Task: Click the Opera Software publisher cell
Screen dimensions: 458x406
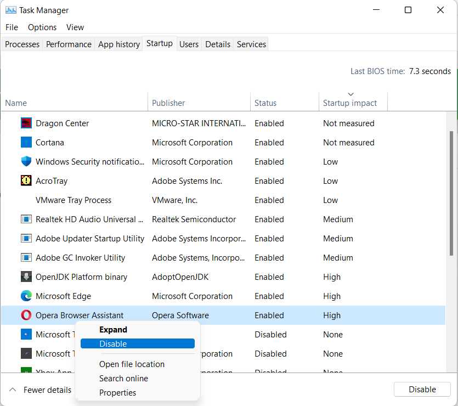Action: coord(180,315)
